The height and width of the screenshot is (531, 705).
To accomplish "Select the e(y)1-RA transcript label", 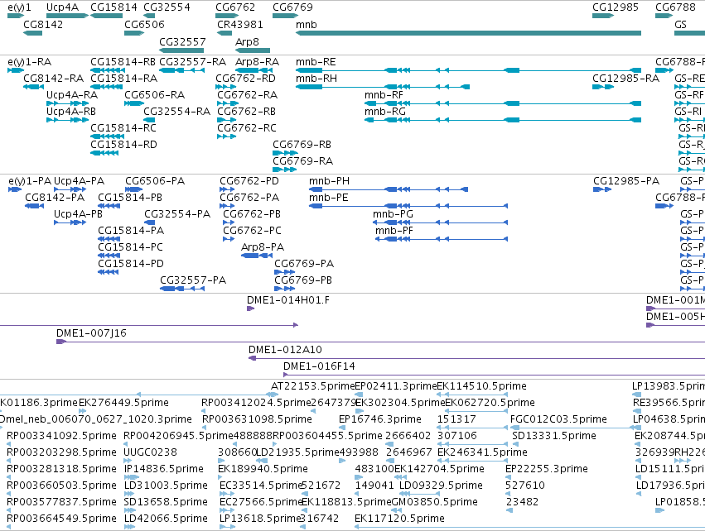I will 30,62.
